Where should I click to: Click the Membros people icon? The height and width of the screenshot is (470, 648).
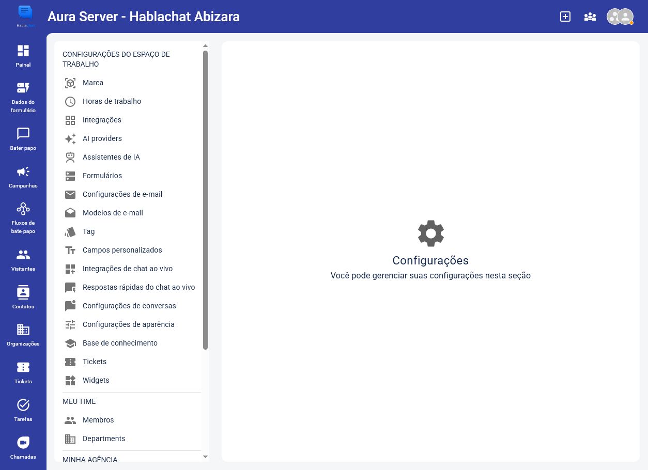(70, 420)
